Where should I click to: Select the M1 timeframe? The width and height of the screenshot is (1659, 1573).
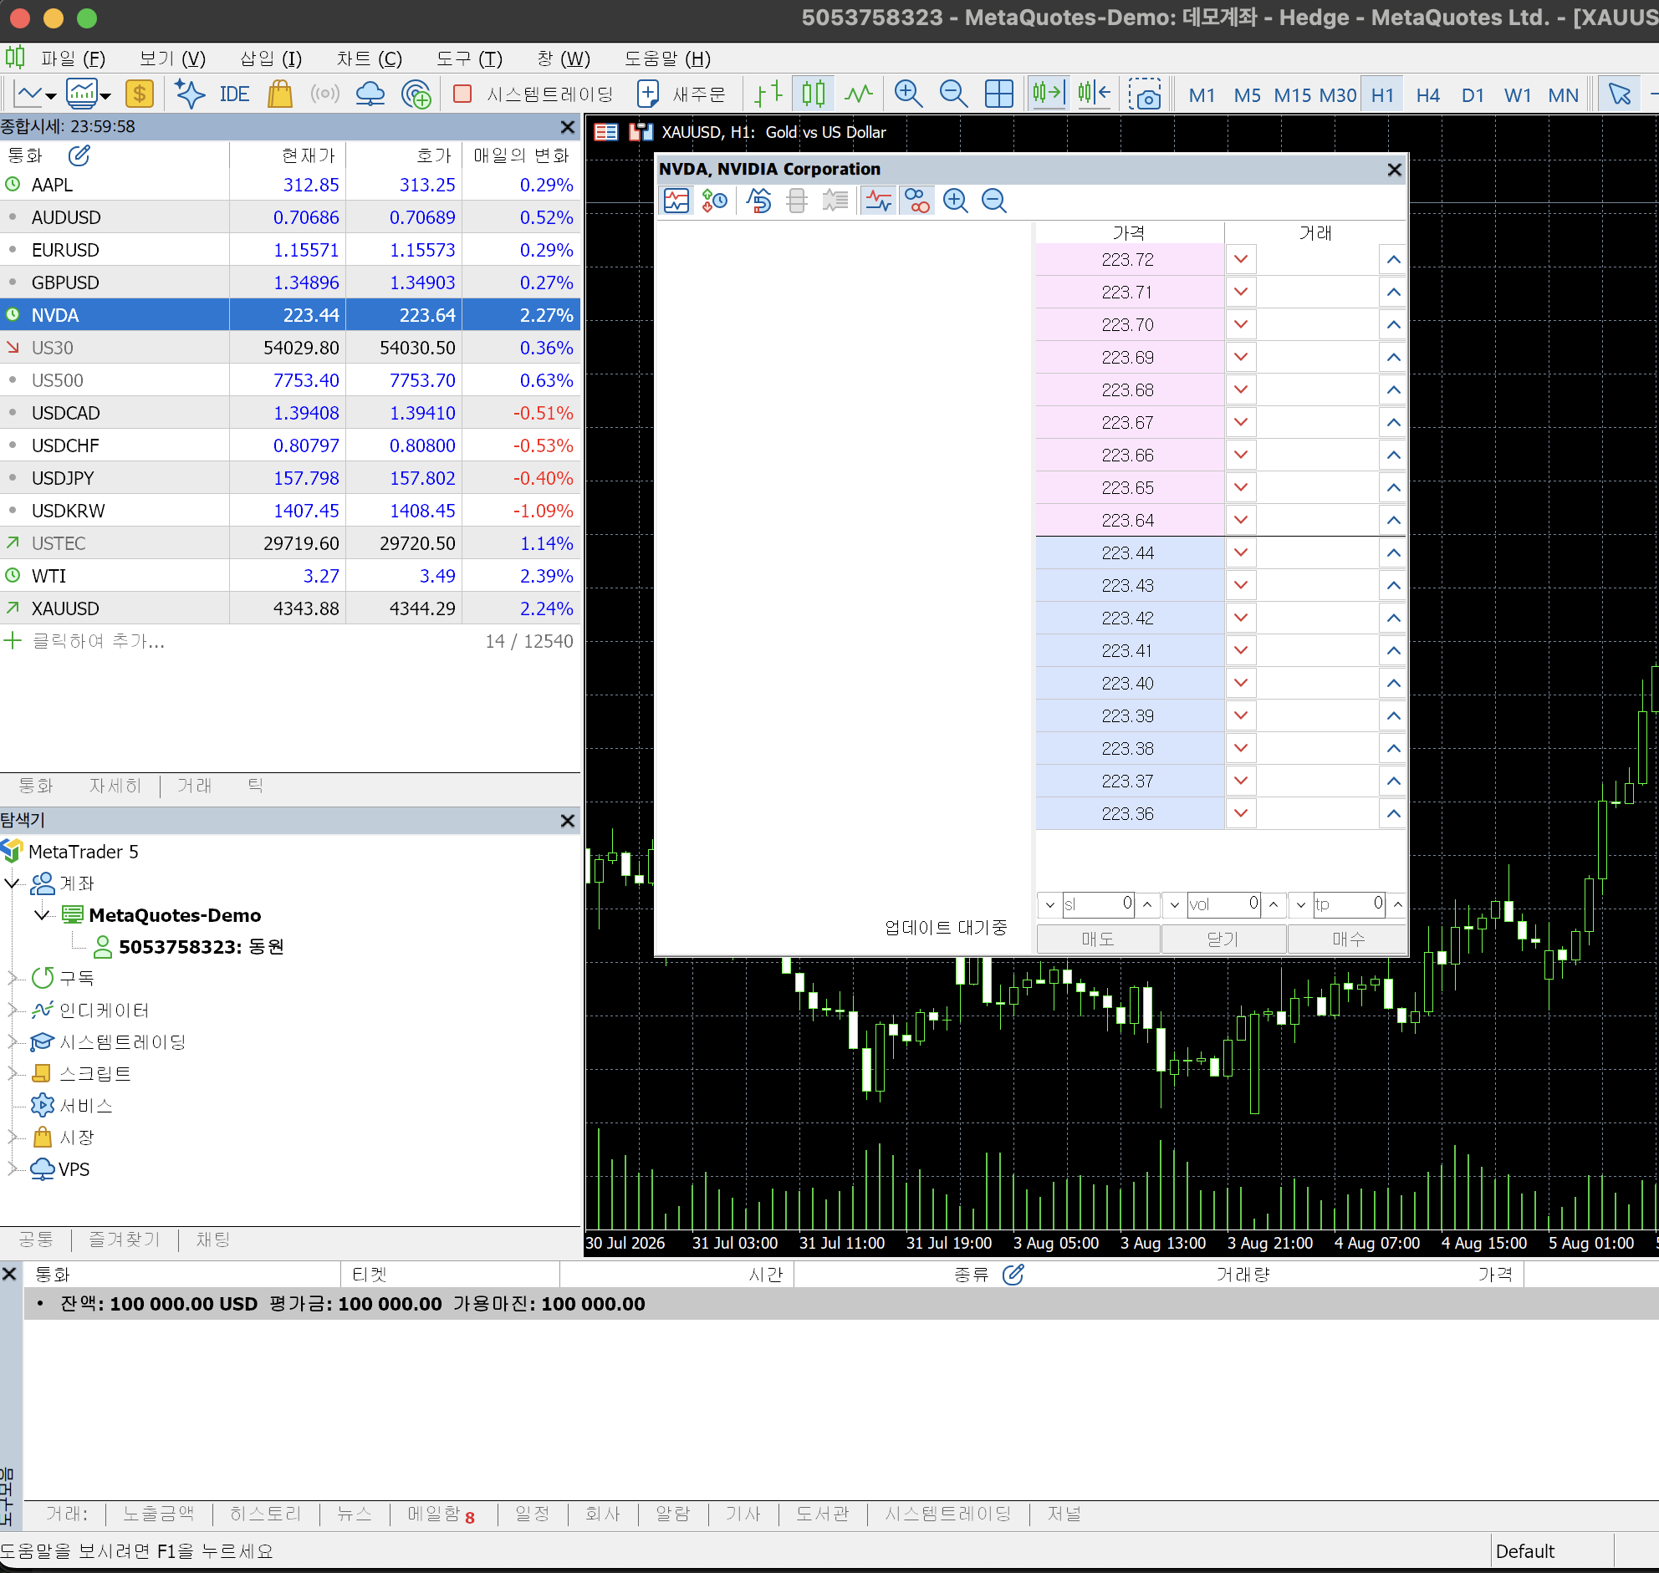[x=1202, y=95]
